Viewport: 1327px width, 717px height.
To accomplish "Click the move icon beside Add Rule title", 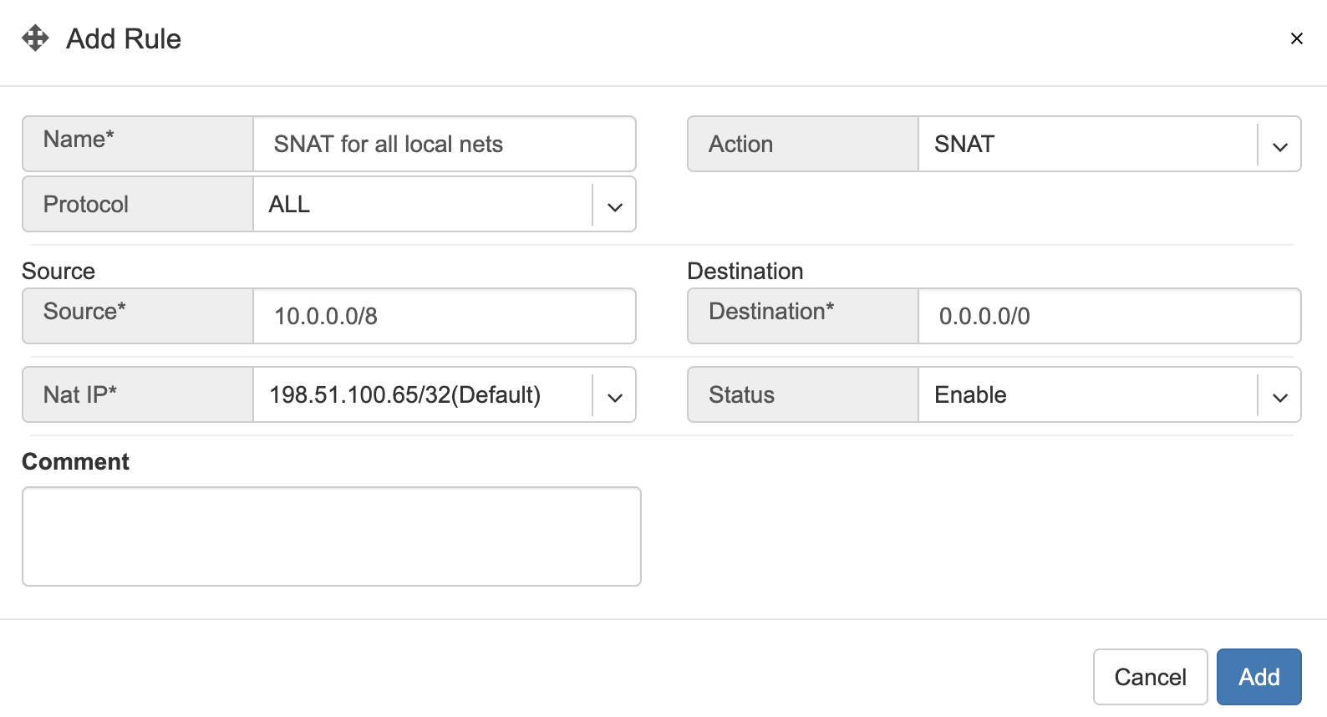I will pos(35,38).
